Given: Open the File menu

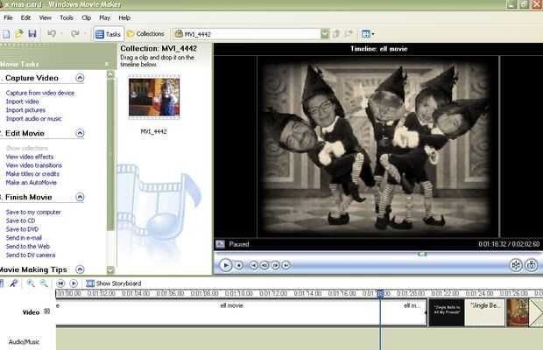Looking at the screenshot, I should [8, 17].
